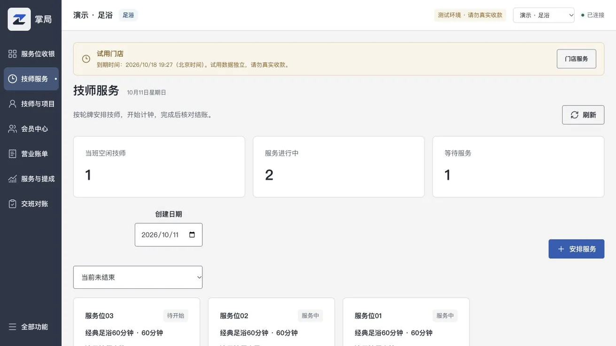The height and width of the screenshot is (346, 616).
Task: Open calendar picker icon in 创建日期 field
Action: pyautogui.click(x=192, y=235)
